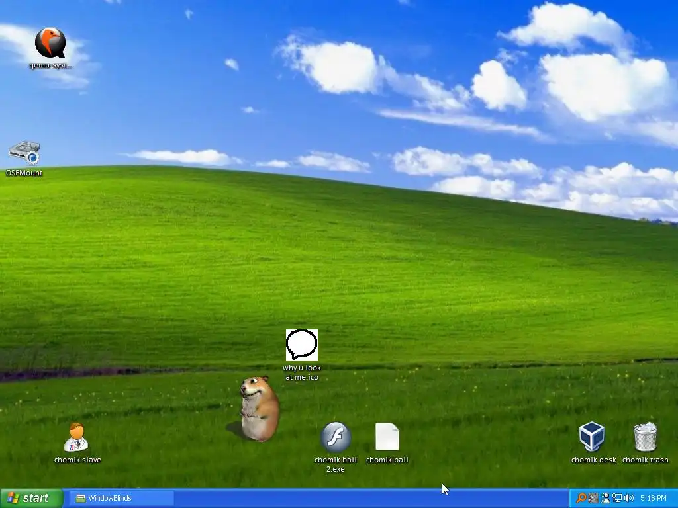Open the volume speaker tray icon
The height and width of the screenshot is (508, 678).
tap(629, 498)
